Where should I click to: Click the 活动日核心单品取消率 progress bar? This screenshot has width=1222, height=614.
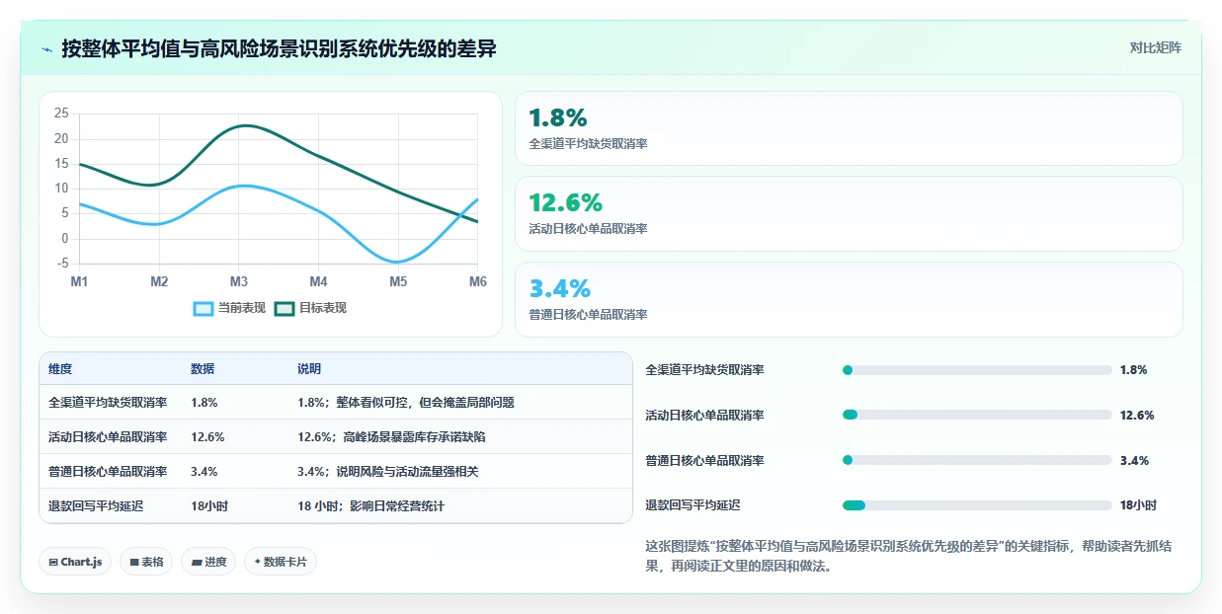pyautogui.click(x=977, y=416)
